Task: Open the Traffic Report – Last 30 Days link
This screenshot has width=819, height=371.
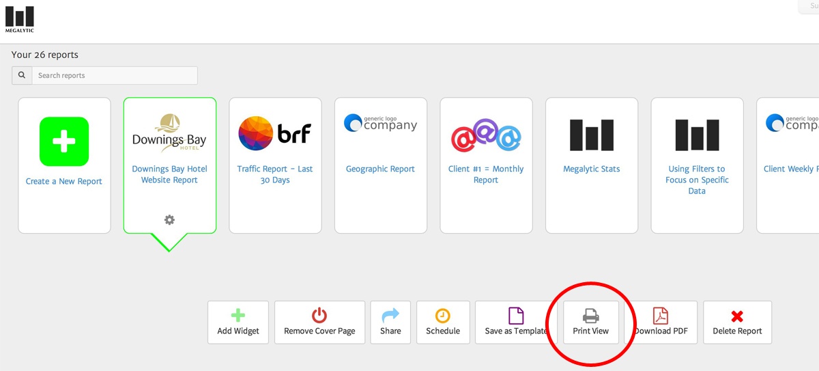Action: [275, 174]
